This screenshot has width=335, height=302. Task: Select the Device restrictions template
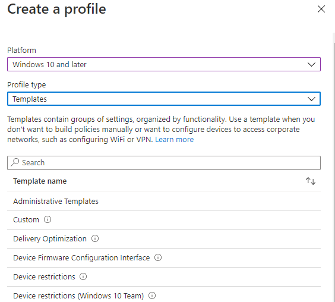[x=164, y=277]
